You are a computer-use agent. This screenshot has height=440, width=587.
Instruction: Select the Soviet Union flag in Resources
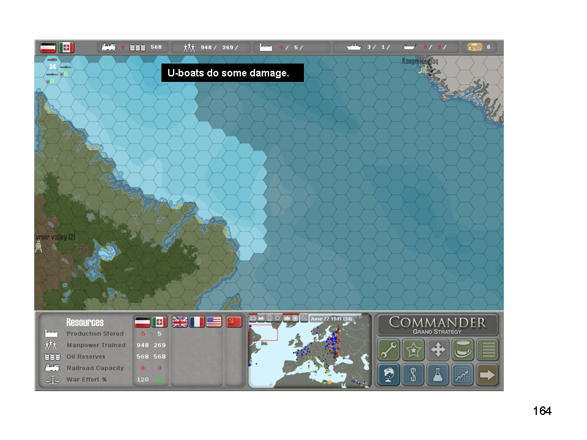click(x=234, y=322)
